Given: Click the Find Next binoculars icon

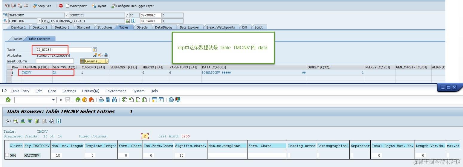Looking at the screenshot, I should (x=114, y=100).
